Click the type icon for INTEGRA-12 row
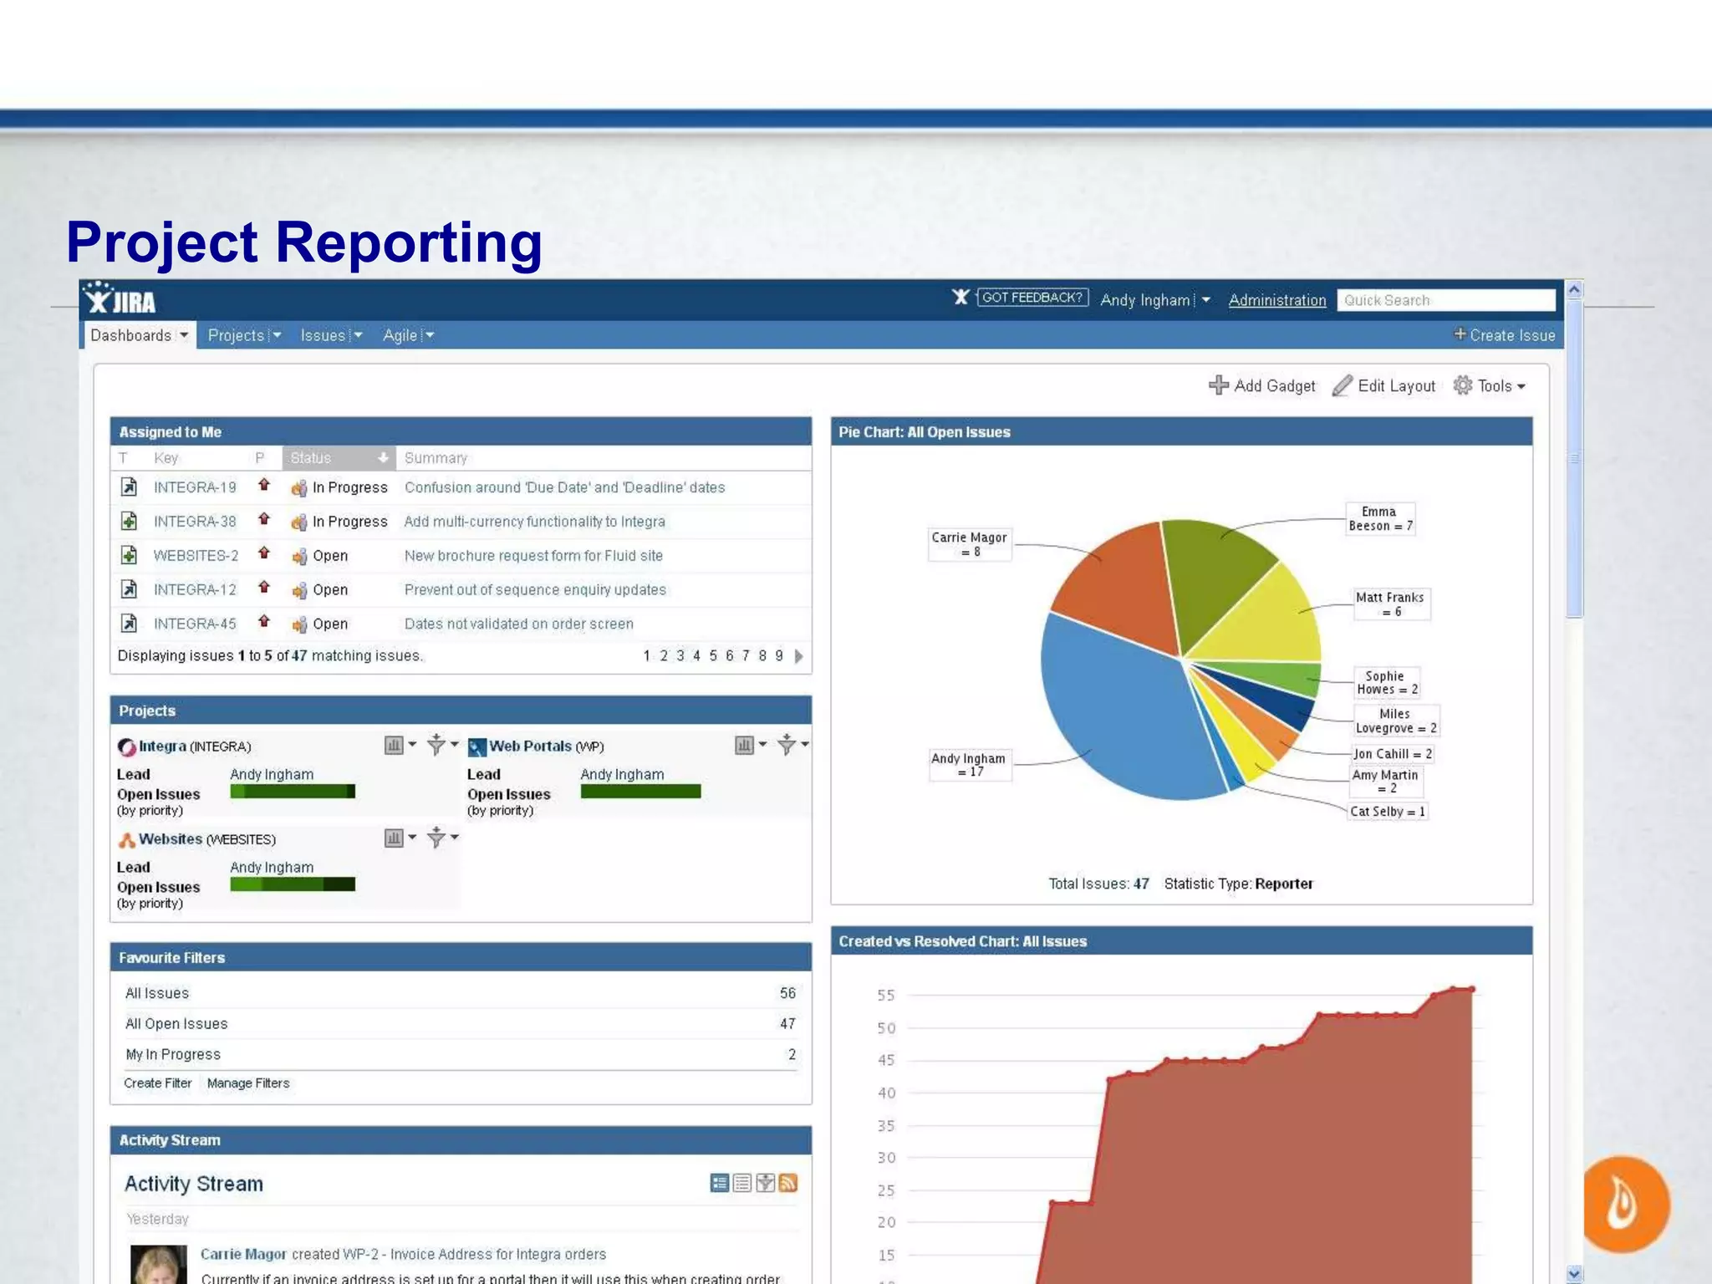The height and width of the screenshot is (1284, 1712). 129,589
